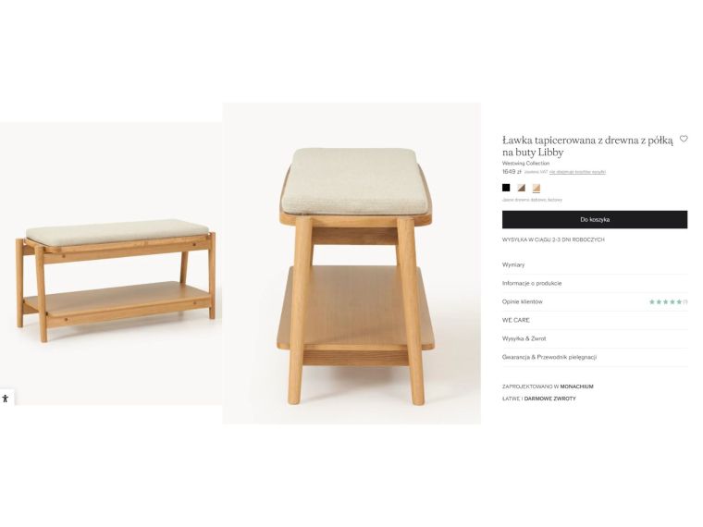Click the five-star rating icons
Image resolution: width=703 pixels, height=527 pixels.
(x=665, y=302)
